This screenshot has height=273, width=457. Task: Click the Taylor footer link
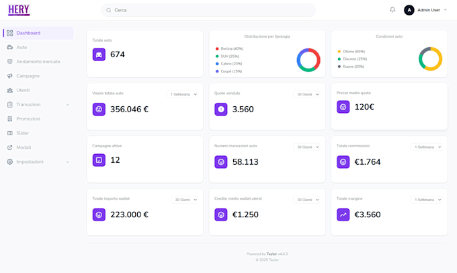click(272, 253)
